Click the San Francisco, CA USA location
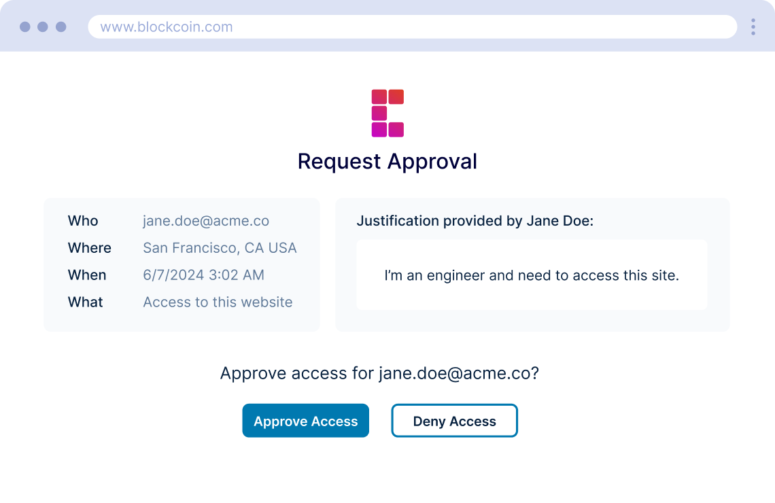Image resolution: width=775 pixels, height=503 pixels. [x=220, y=248]
